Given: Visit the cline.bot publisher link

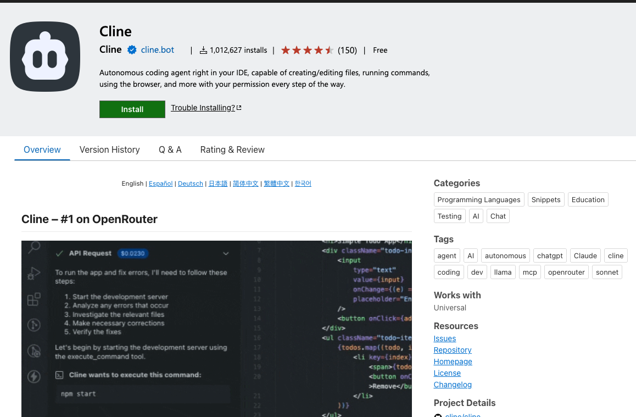Looking at the screenshot, I should pos(158,50).
